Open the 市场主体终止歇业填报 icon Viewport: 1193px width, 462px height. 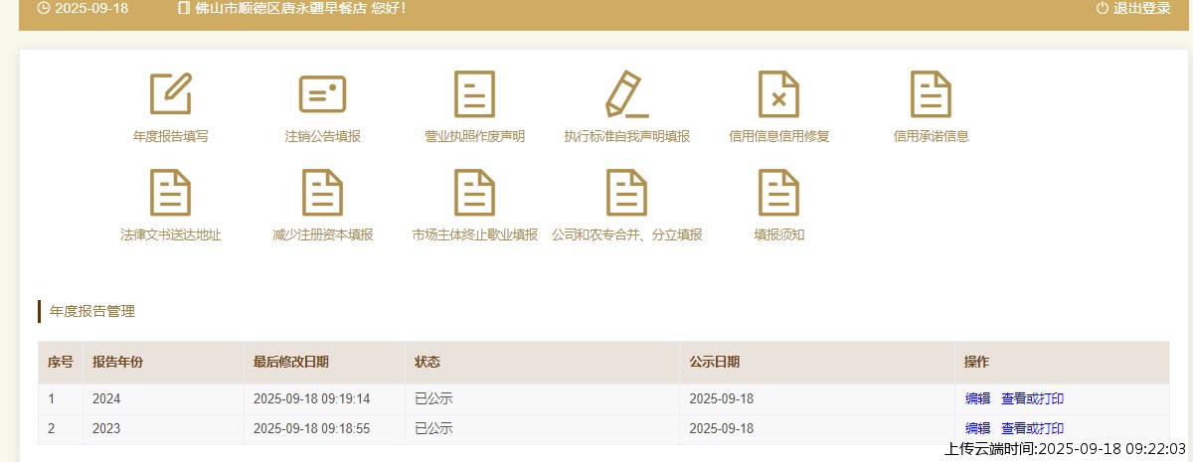point(474,193)
